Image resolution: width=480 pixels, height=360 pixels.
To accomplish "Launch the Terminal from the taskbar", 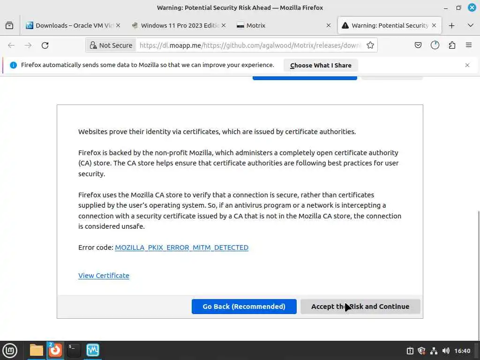I will 74,350.
